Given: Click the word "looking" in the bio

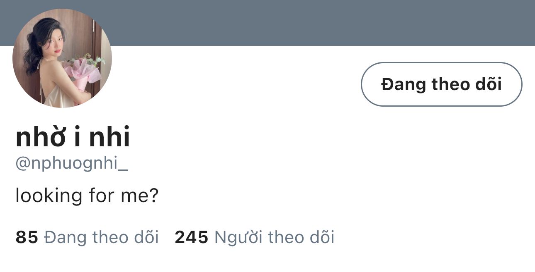Looking at the screenshot, I should point(49,196).
